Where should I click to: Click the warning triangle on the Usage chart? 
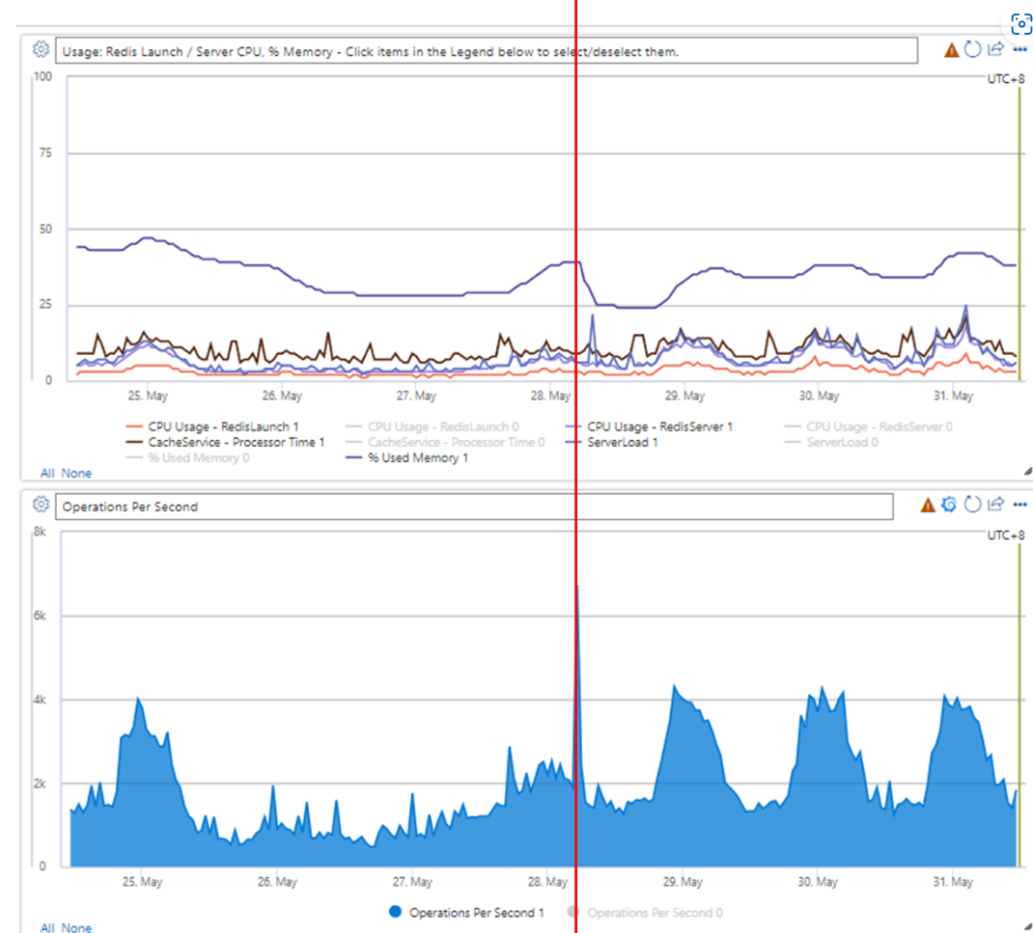pyautogui.click(x=950, y=49)
